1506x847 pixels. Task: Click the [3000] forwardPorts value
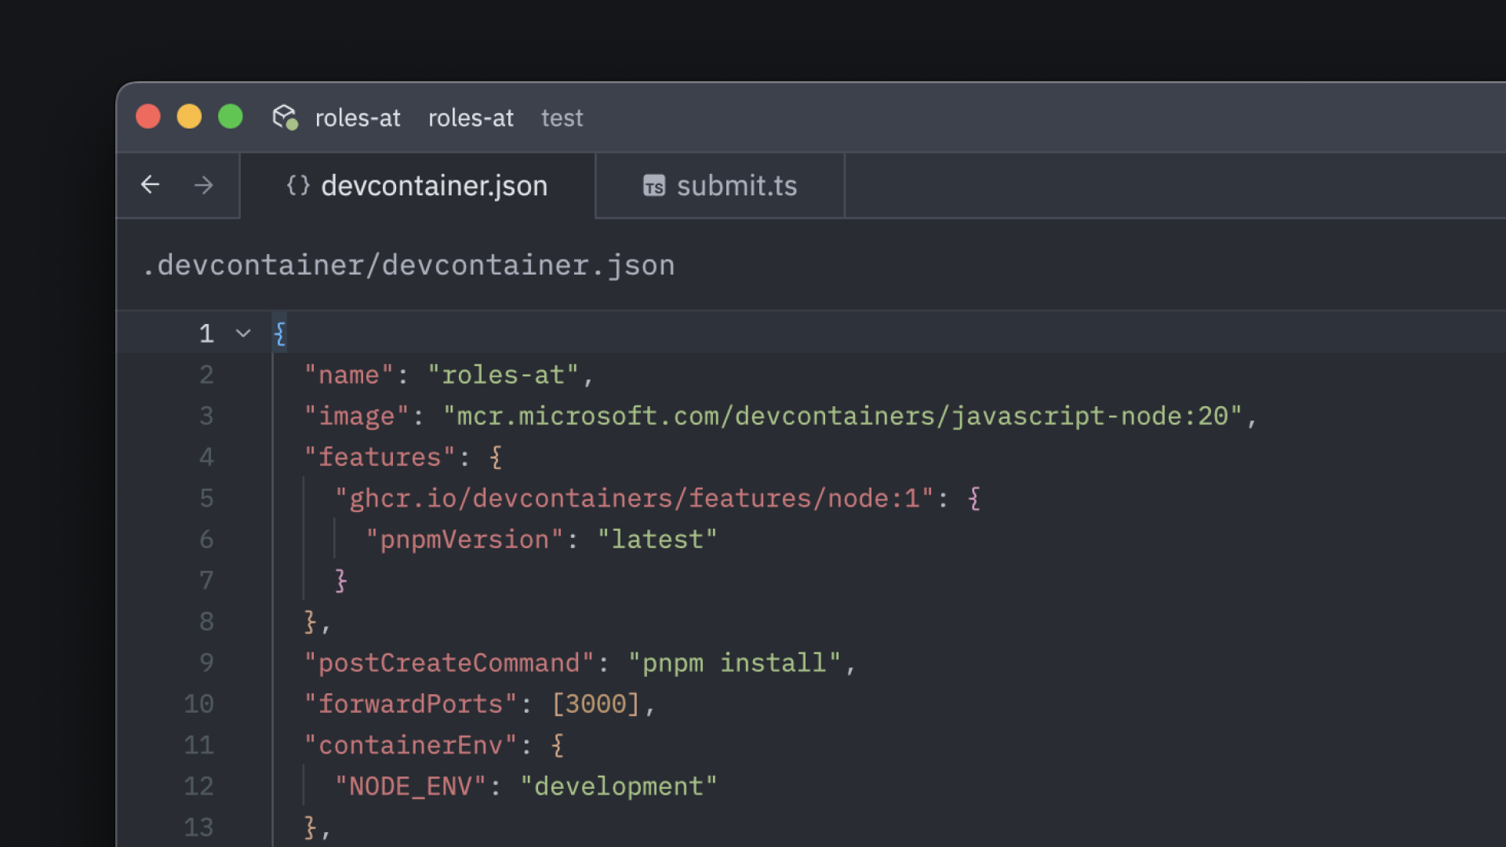596,704
